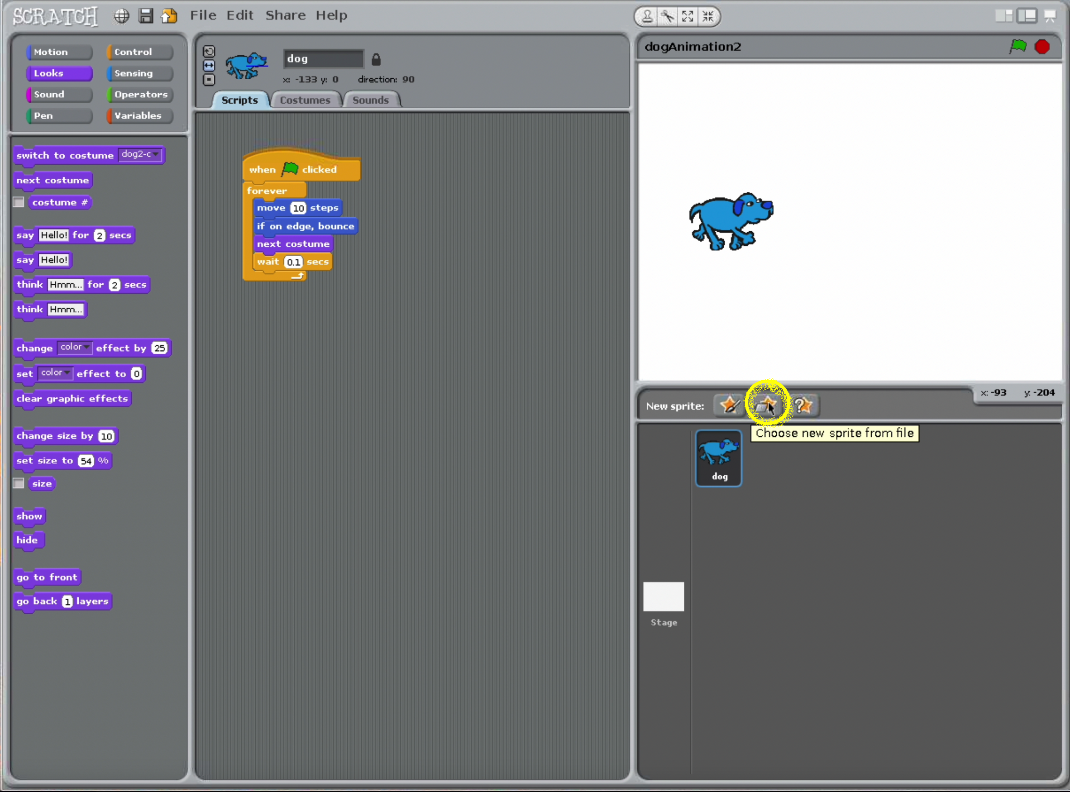Click Get surprise sprite icon
The image size is (1070, 792).
click(x=803, y=406)
